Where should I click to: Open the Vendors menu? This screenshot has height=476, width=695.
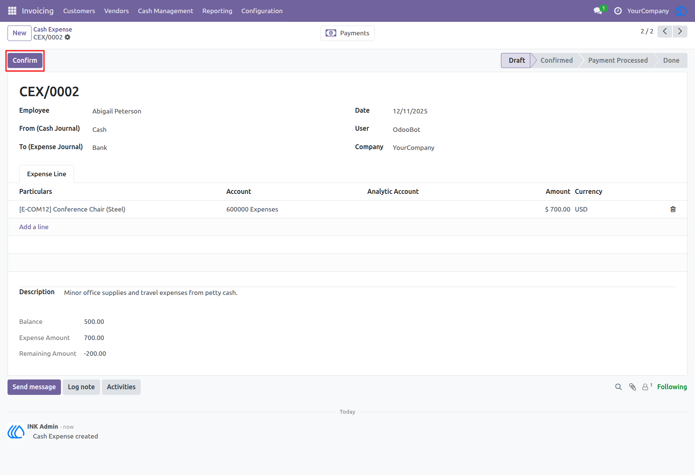(117, 11)
